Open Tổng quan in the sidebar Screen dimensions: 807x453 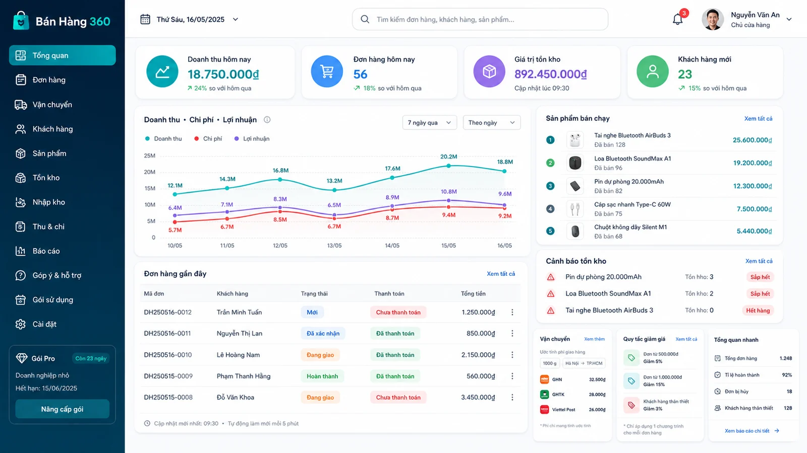pyautogui.click(x=63, y=55)
